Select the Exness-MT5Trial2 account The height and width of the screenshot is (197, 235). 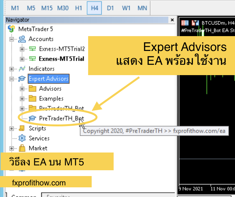(62, 49)
